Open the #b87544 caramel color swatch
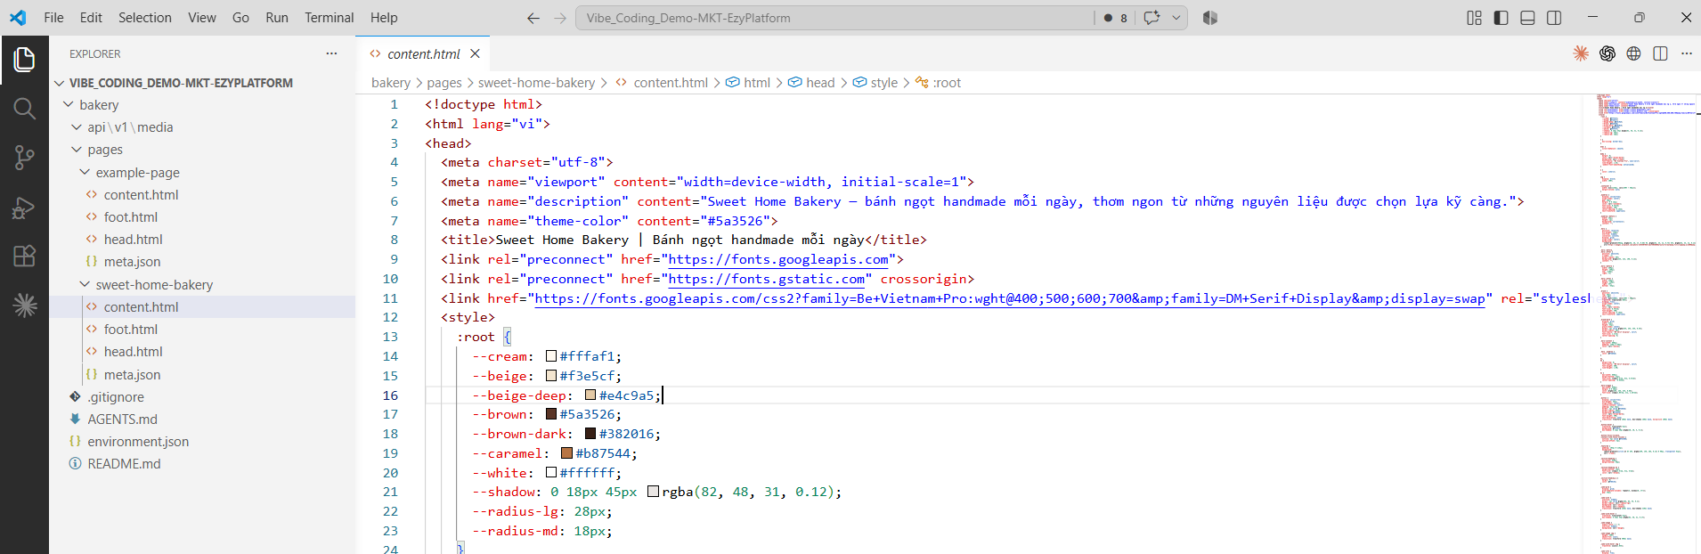This screenshot has height=554, width=1701. (x=566, y=453)
